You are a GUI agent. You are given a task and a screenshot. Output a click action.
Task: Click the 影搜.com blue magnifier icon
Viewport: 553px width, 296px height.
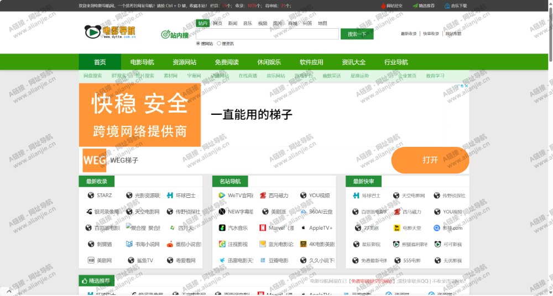click(x=437, y=228)
